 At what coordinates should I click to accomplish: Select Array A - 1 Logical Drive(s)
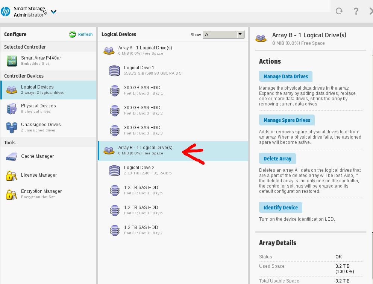point(173,50)
